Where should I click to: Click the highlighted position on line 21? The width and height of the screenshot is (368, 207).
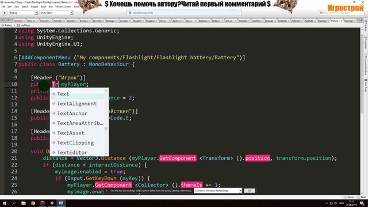point(258,158)
